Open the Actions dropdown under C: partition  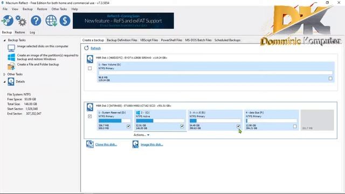point(141,135)
